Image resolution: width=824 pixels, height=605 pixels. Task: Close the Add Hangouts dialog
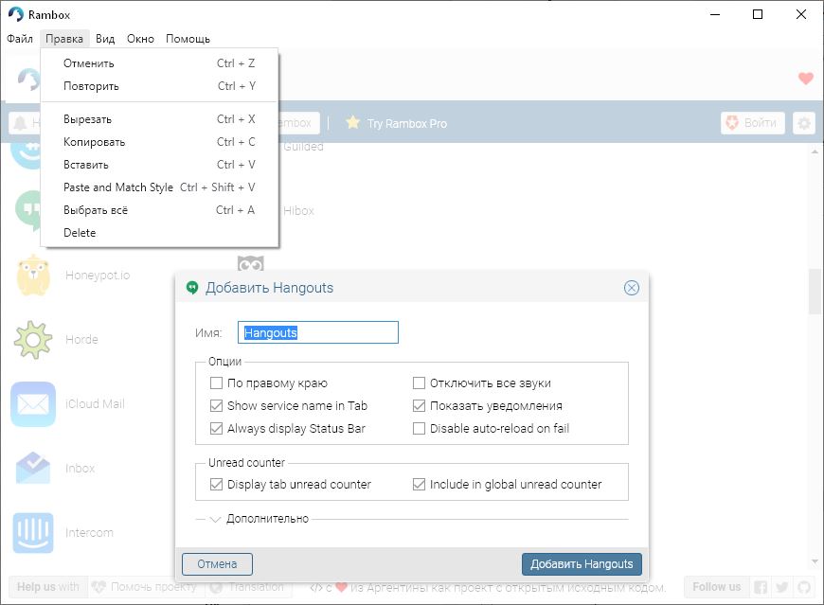tap(631, 288)
